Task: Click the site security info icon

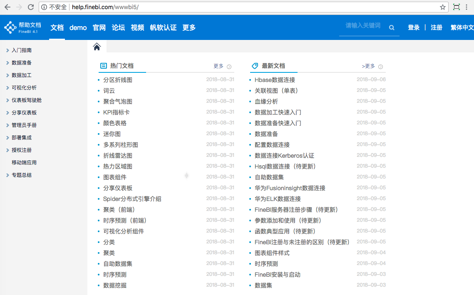Action: [x=45, y=7]
